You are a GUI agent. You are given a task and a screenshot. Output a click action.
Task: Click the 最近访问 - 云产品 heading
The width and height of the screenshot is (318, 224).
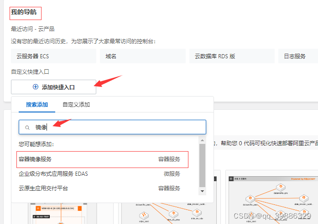(33, 29)
